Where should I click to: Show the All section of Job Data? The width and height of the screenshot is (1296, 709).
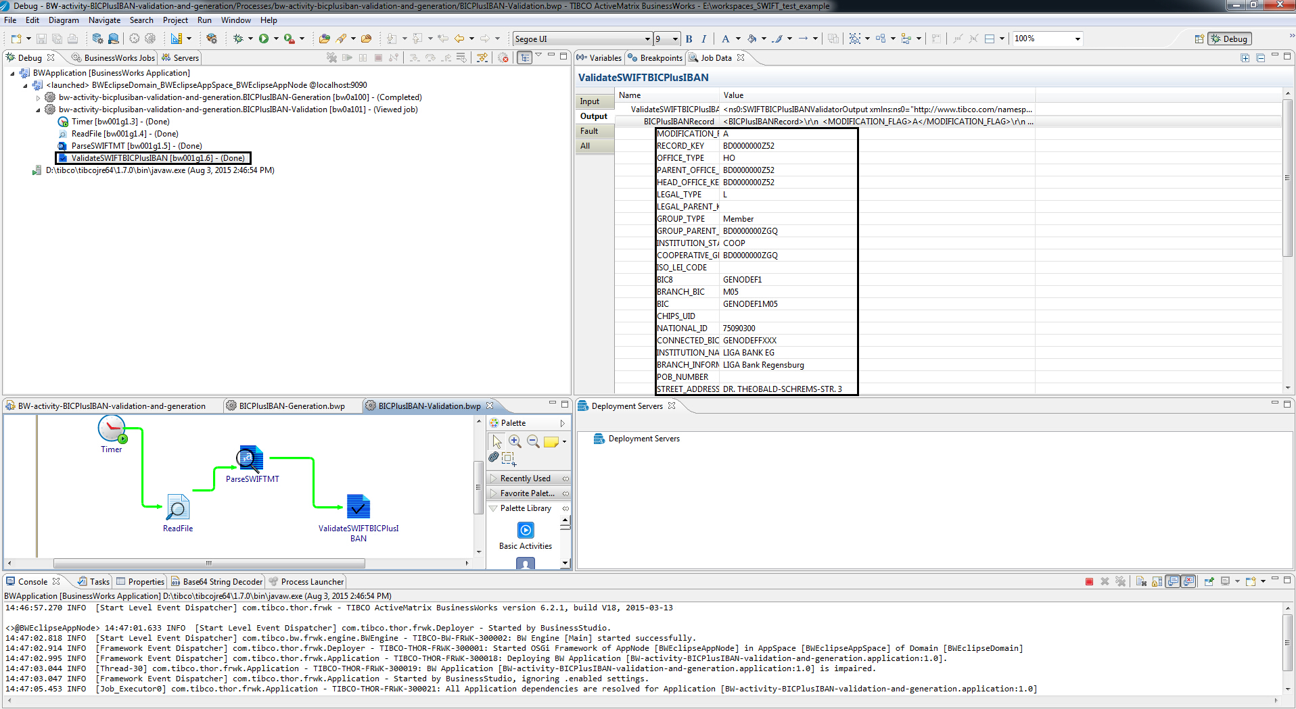pos(595,146)
